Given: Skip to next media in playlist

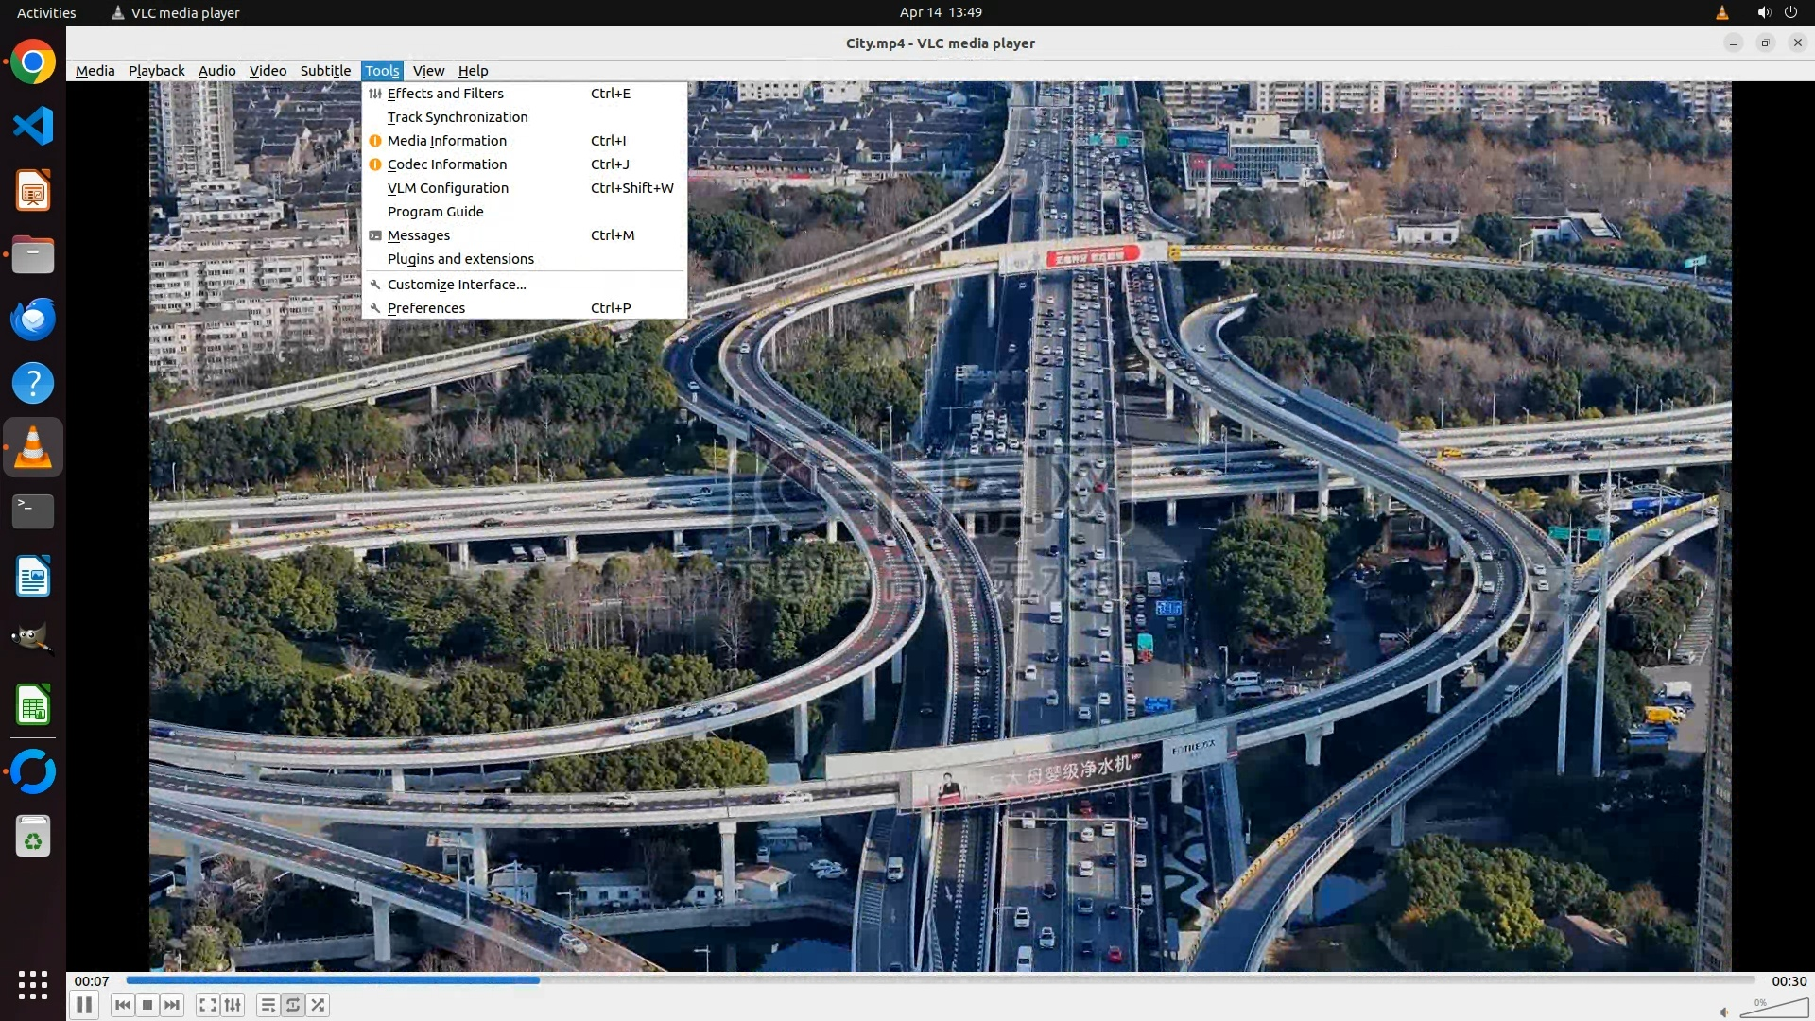Looking at the screenshot, I should point(172,1005).
